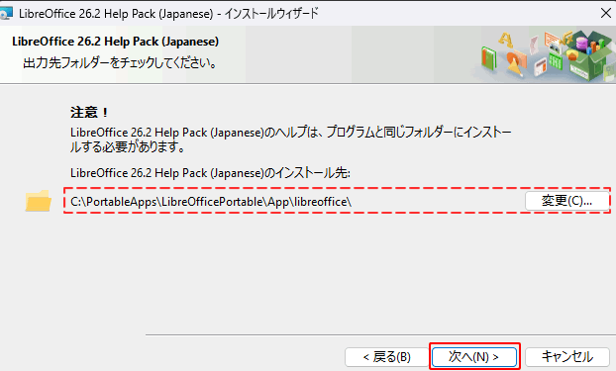The width and height of the screenshot is (616, 371).
Task: Click the green open box graphic
Action: pyautogui.click(x=589, y=55)
